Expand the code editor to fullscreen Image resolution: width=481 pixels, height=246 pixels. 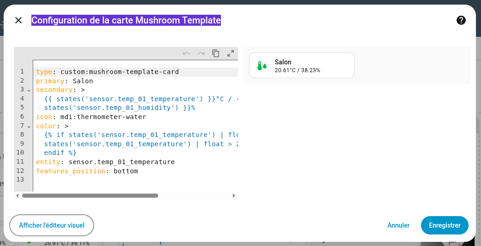[x=231, y=53]
